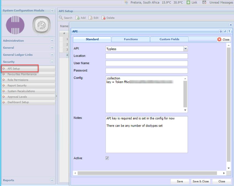Screen dimensions: 234x186
Task: Click the refresh arrows icon in API dialog header
Action: [x=225, y=32]
